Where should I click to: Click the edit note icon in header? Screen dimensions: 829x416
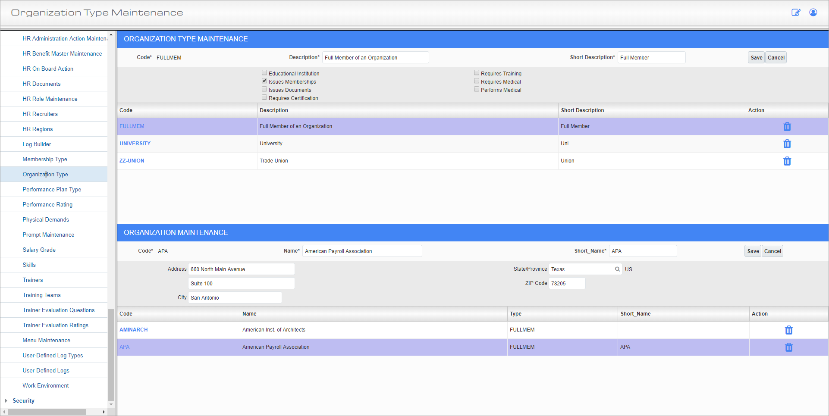click(796, 13)
